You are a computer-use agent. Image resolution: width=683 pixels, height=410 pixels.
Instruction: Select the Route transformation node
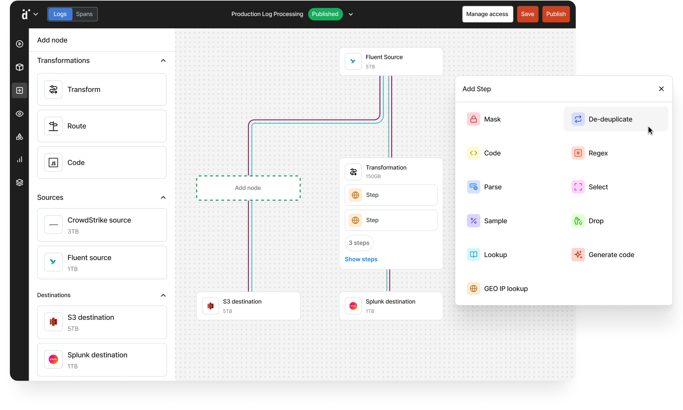pos(101,126)
